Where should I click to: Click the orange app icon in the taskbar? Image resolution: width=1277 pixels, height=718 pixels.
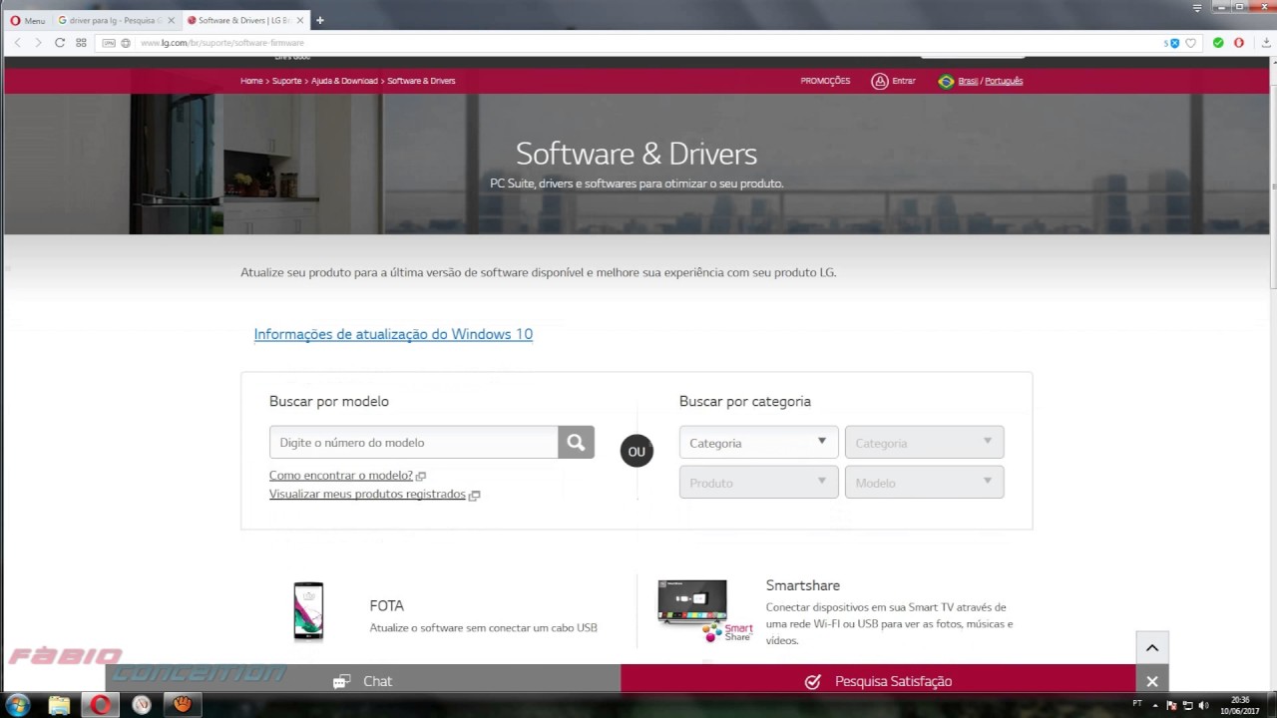pyautogui.click(x=182, y=706)
